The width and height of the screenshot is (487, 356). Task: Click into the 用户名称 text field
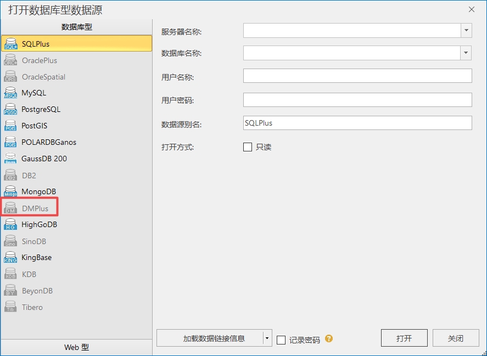tap(357, 76)
